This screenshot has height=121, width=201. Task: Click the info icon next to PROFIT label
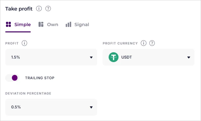(24, 43)
